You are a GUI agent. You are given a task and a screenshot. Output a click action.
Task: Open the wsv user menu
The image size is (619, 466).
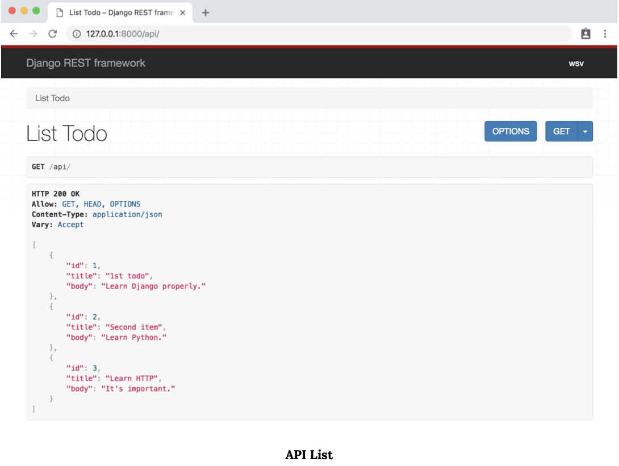point(576,64)
